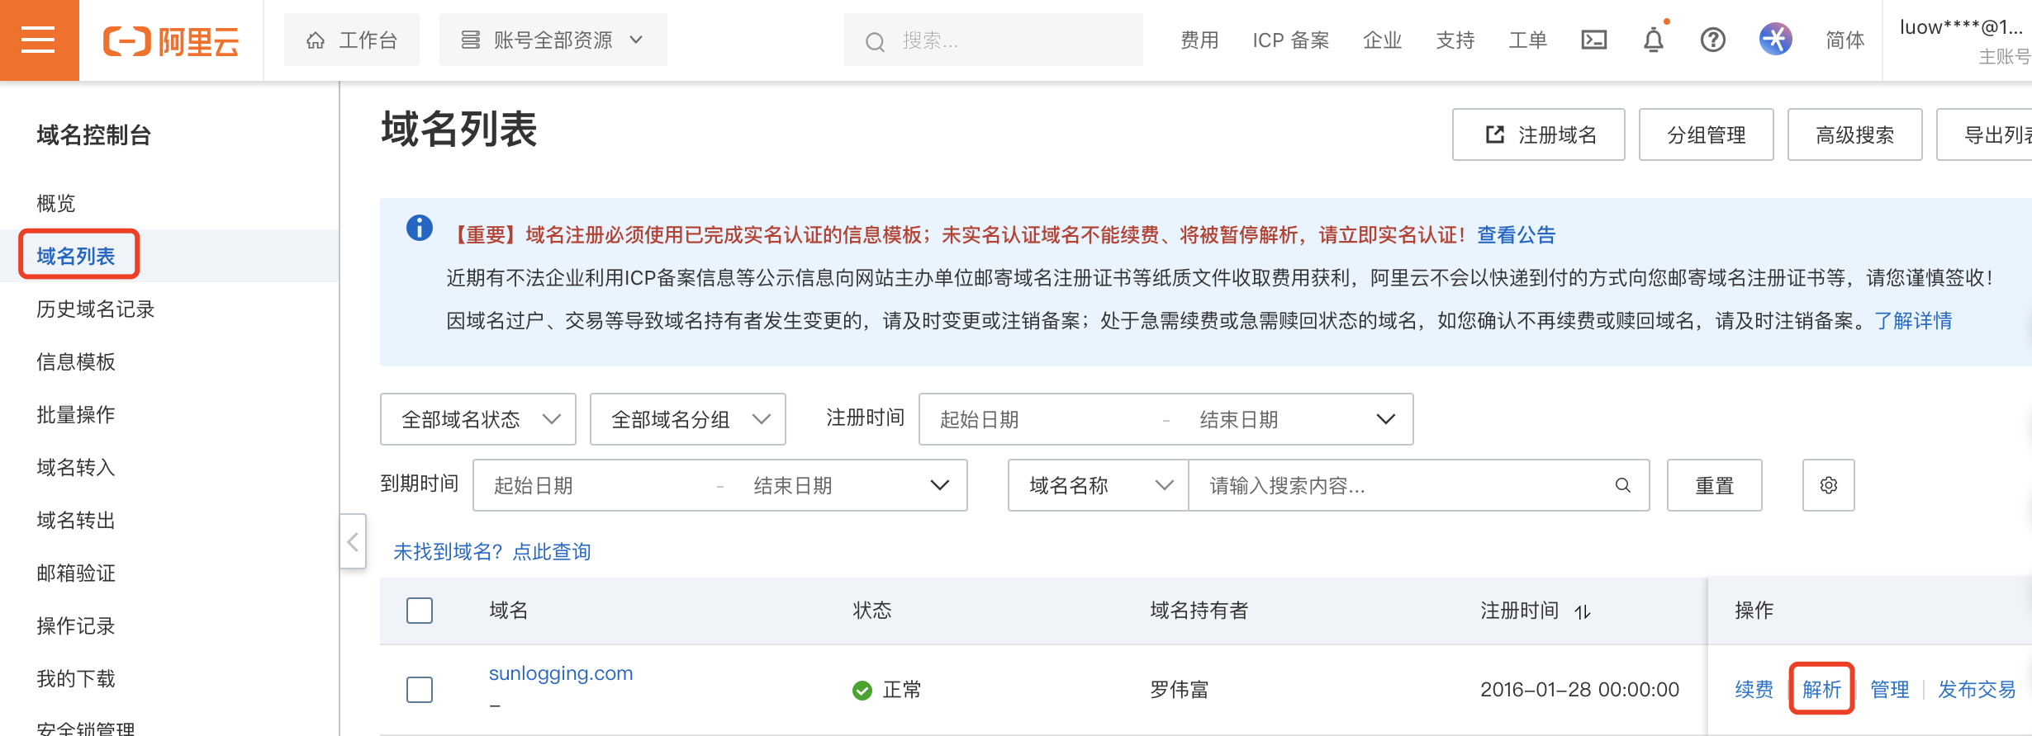Open the table column settings gear
This screenshot has width=2032, height=736.
[x=1828, y=485]
